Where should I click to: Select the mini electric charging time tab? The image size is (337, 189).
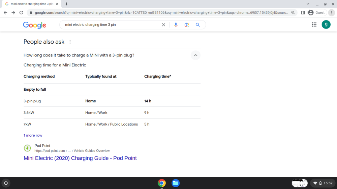click(32, 4)
